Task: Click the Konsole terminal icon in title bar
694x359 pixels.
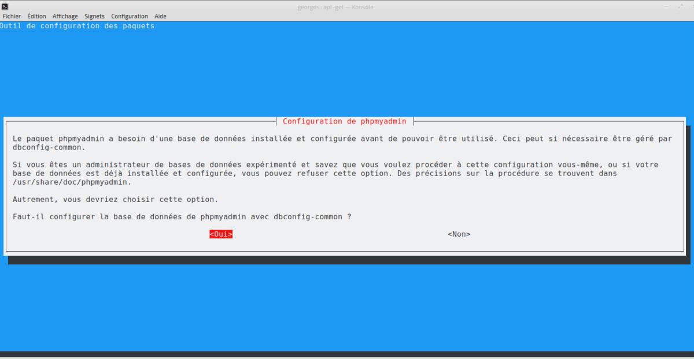Action: point(5,6)
